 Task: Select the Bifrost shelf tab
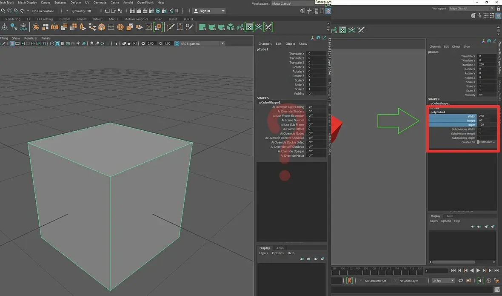click(x=98, y=19)
